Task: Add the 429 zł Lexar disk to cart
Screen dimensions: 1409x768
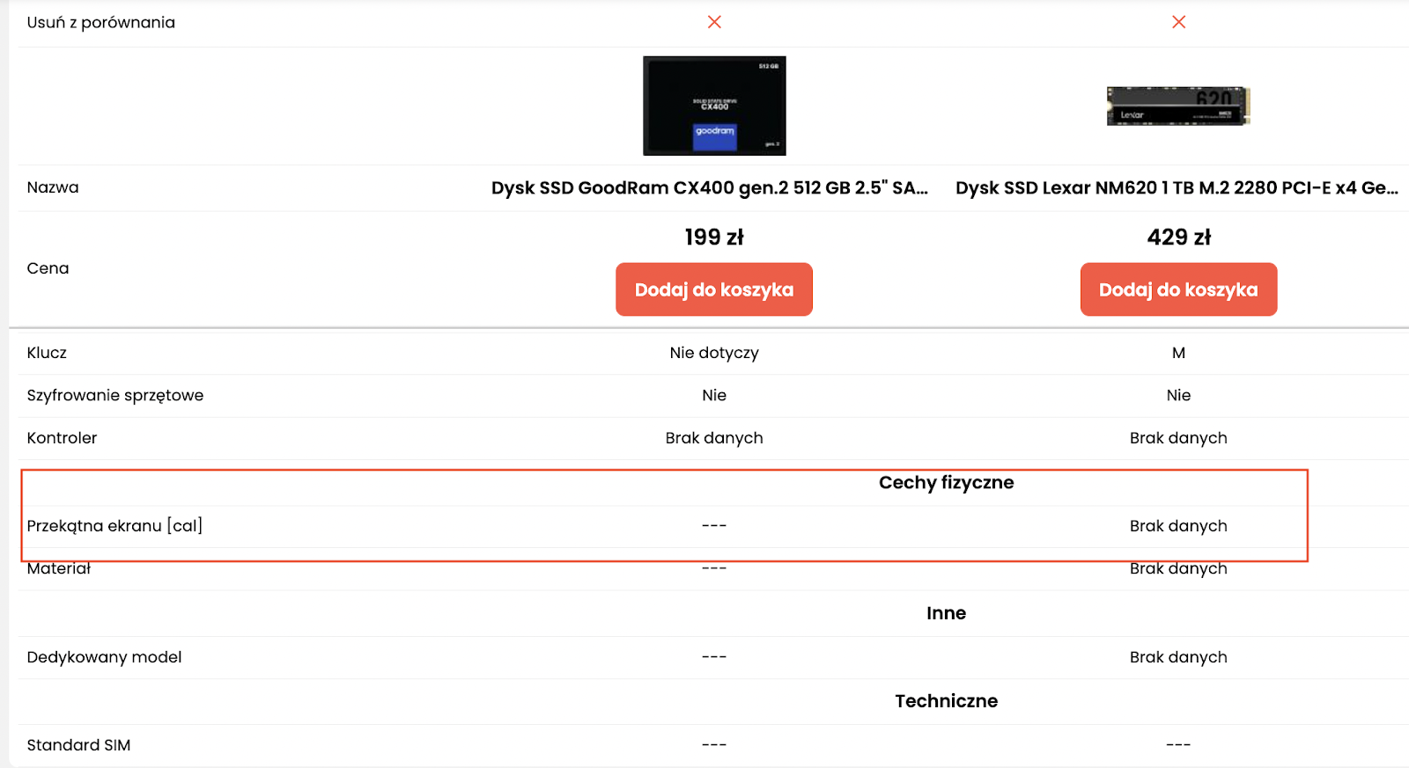Action: tap(1178, 289)
